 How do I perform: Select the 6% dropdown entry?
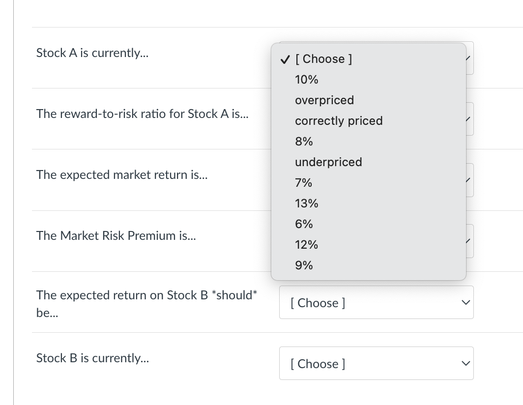tap(304, 224)
